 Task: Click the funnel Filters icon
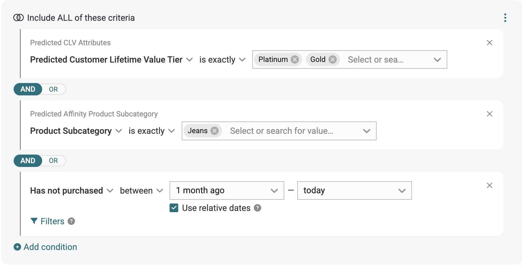pyautogui.click(x=34, y=221)
